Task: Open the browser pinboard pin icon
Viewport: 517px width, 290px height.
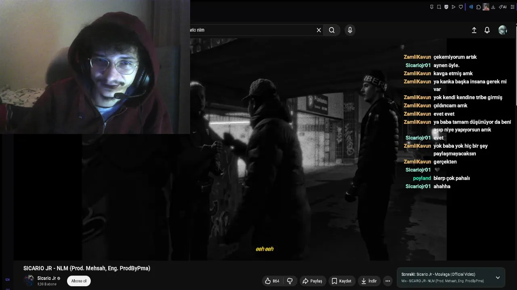Action: pos(432,7)
